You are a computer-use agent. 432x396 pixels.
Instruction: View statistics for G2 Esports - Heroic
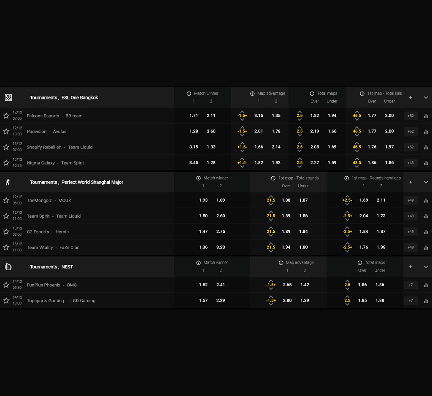[426, 232]
